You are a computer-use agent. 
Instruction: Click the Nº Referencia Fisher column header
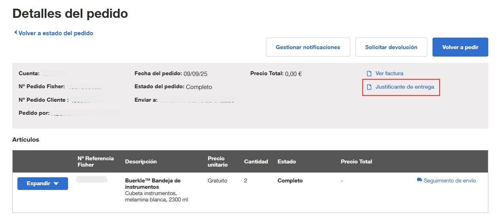click(x=96, y=161)
